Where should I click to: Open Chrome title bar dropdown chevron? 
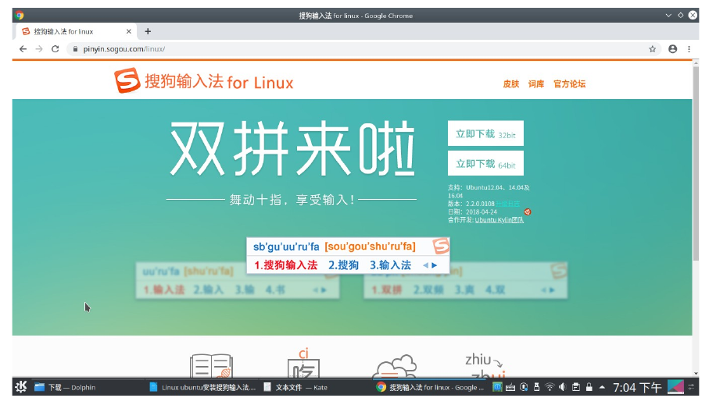pyautogui.click(x=668, y=16)
